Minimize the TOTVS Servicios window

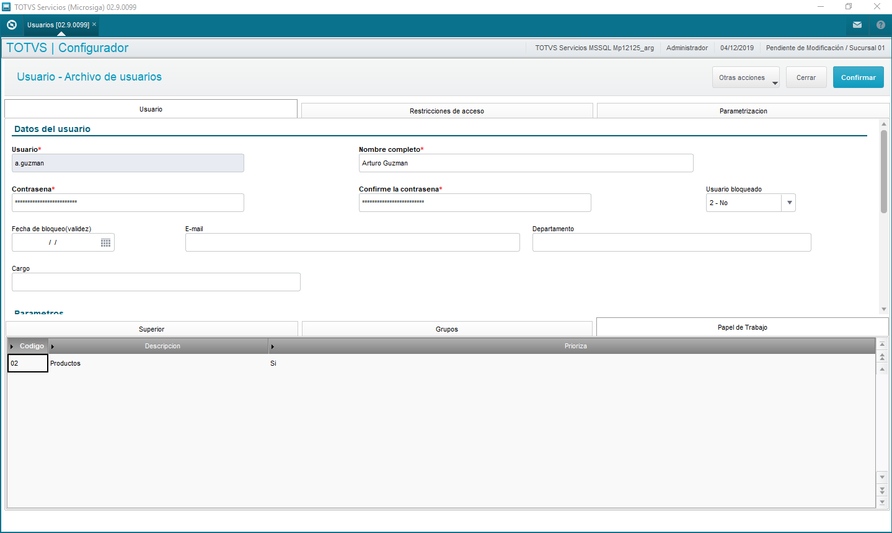[821, 7]
